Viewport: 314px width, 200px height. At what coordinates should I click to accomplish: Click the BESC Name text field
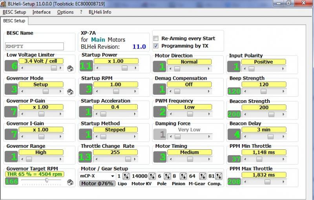[x=40, y=46]
